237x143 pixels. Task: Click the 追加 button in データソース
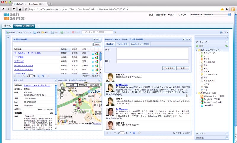[x=199, y=46]
